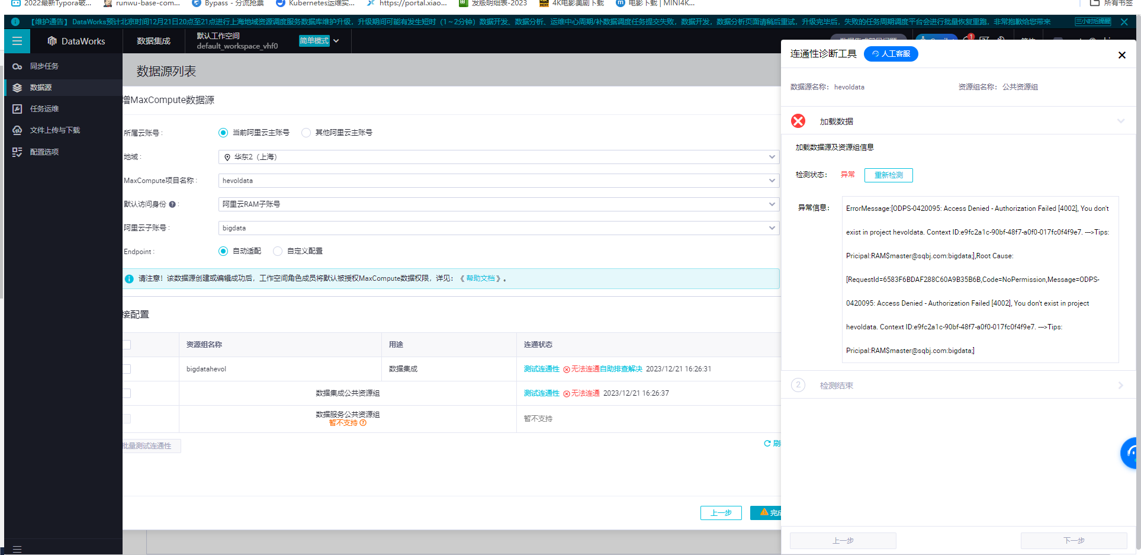Click the refresh icon below the table

(x=767, y=444)
